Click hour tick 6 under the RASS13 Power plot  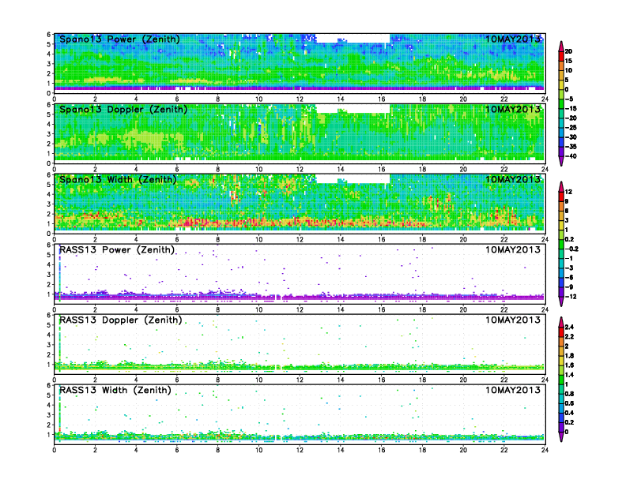pyautogui.click(x=177, y=309)
